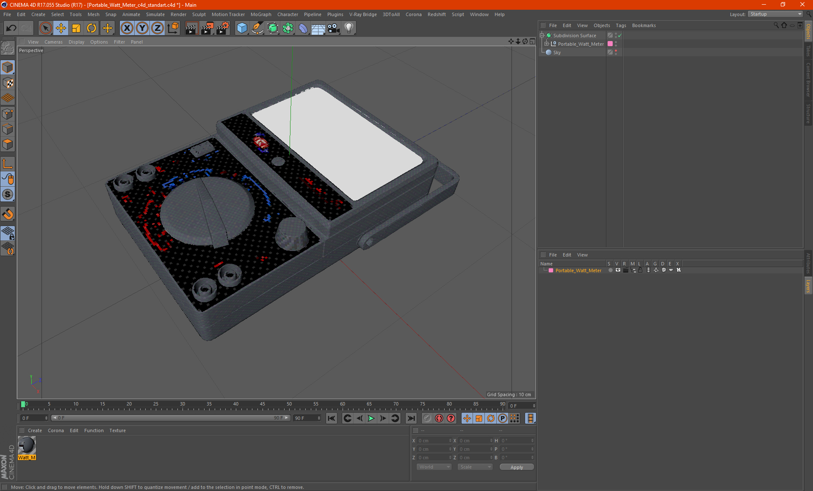This screenshot has width=813, height=491.
Task: Select the Sky object
Action: tap(557, 52)
